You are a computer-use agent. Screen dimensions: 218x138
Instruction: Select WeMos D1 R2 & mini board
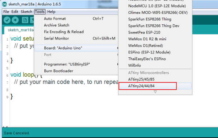click(x=147, y=39)
